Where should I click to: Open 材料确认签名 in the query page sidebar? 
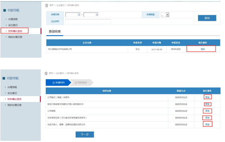(15, 31)
